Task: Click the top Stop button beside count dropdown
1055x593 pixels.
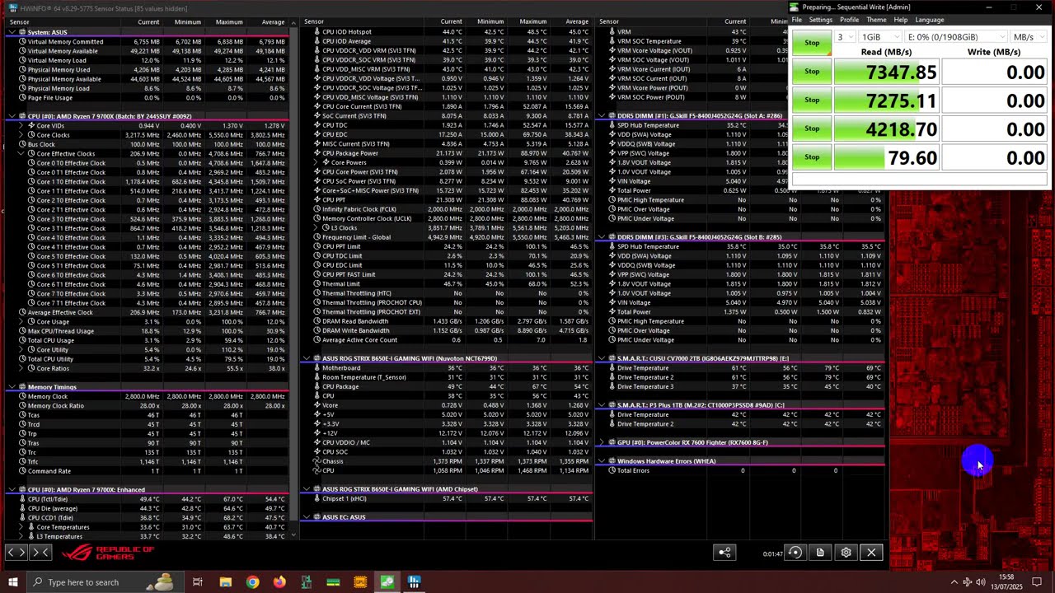Action: 812,43
